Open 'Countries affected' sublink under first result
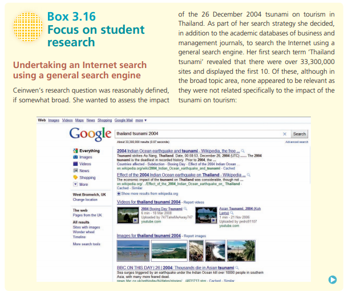 131,164
